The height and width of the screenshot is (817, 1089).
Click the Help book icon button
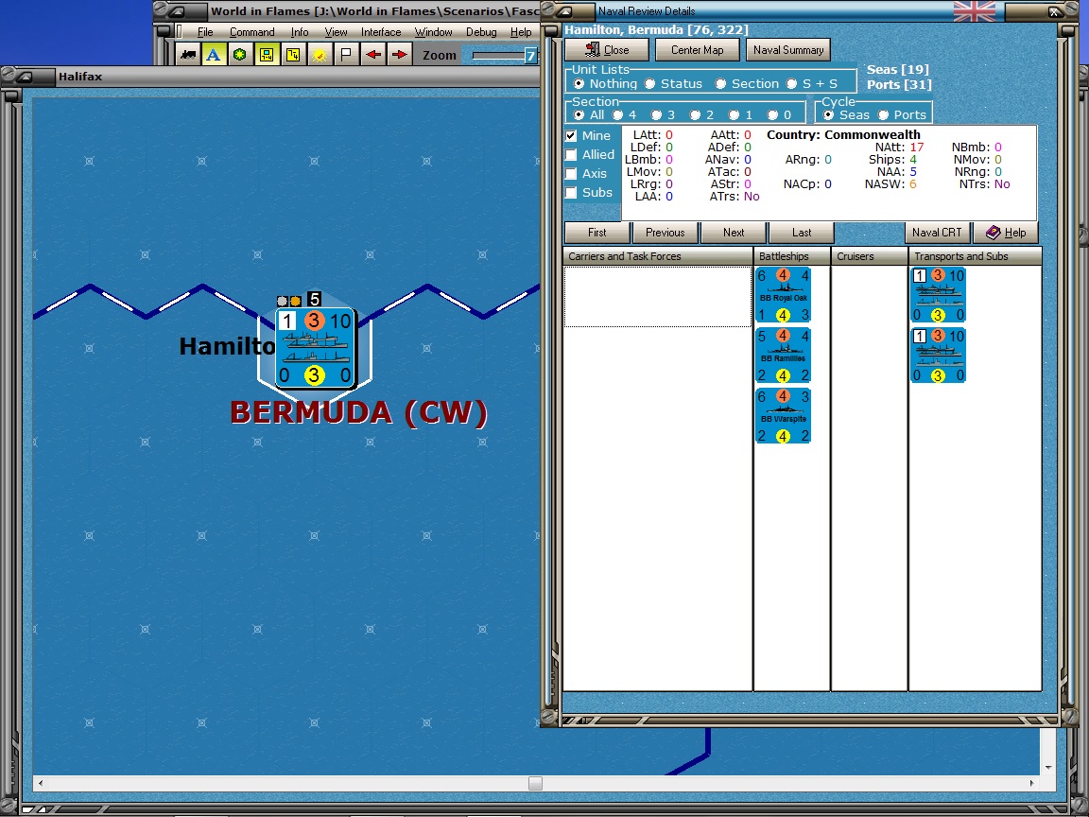click(1006, 233)
